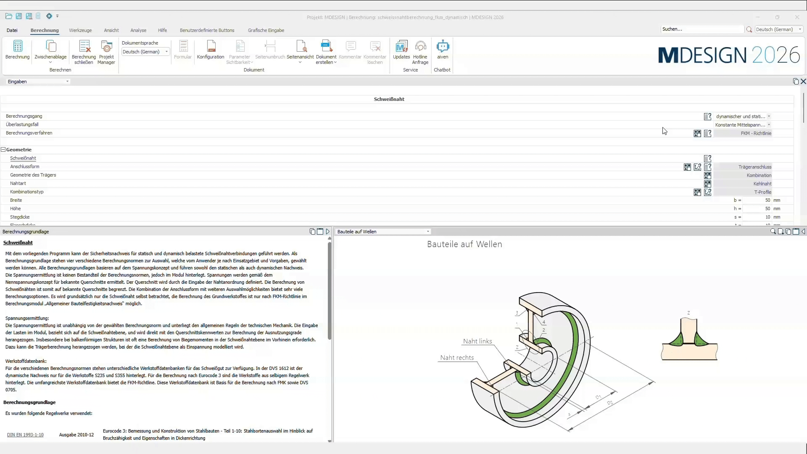The height and width of the screenshot is (454, 807).
Task: Click the Breite b value field
Action: 757,201
